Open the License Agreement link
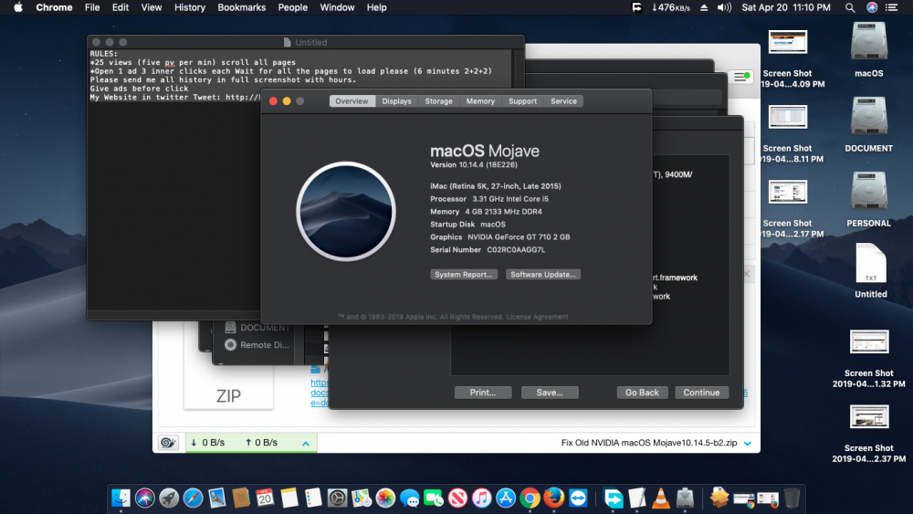The height and width of the screenshot is (514, 913). pyautogui.click(x=537, y=317)
